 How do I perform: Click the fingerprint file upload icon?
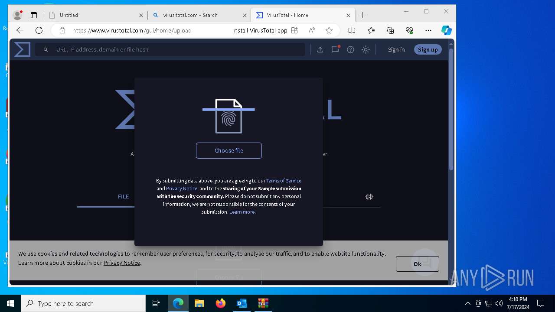pyautogui.click(x=229, y=116)
